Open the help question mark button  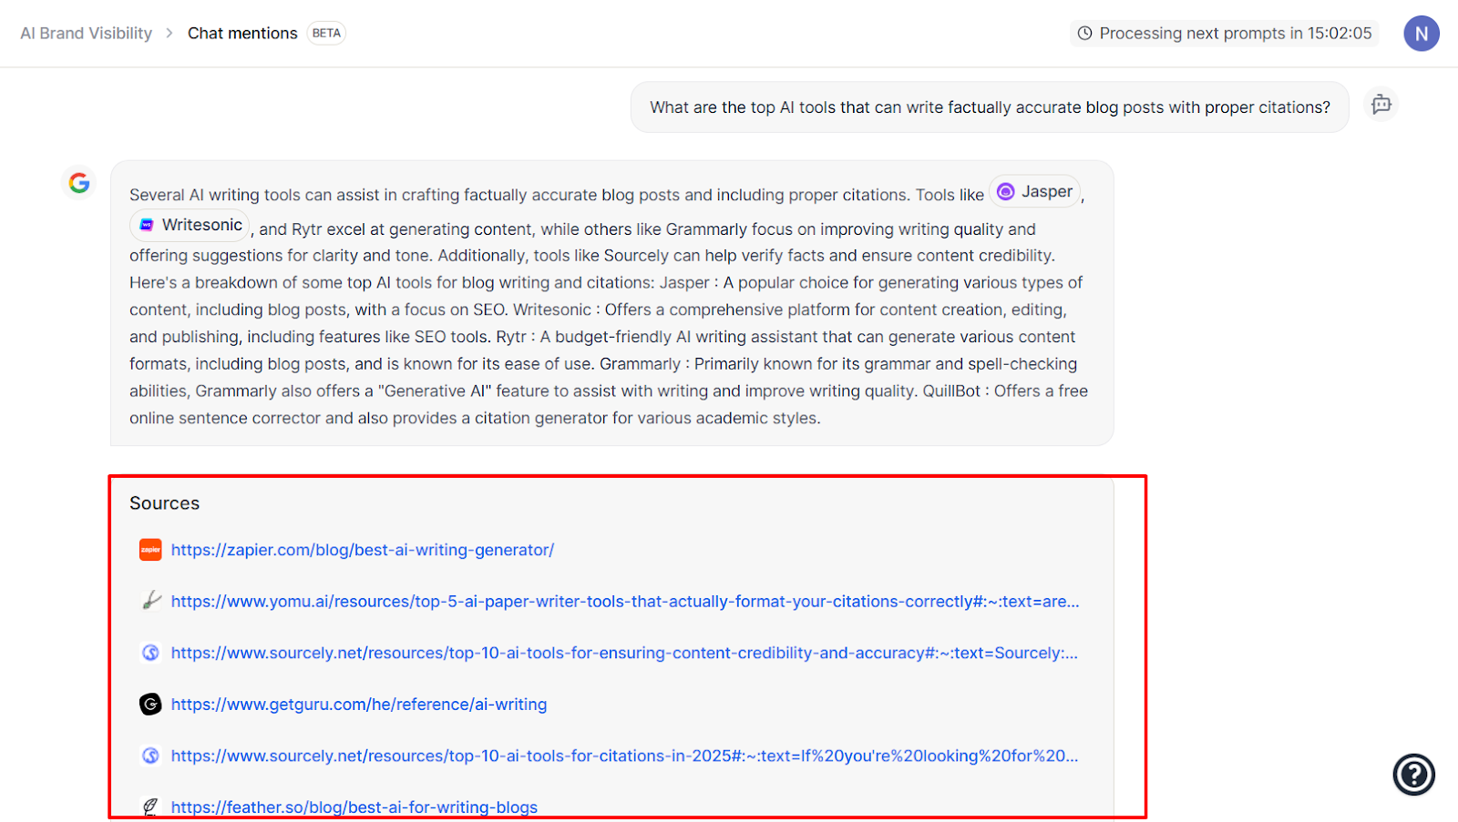click(x=1414, y=775)
